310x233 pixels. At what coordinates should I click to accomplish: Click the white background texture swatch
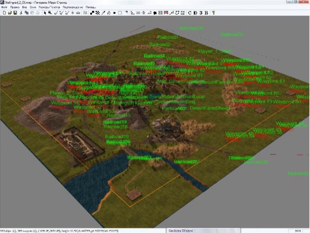click(120, 13)
